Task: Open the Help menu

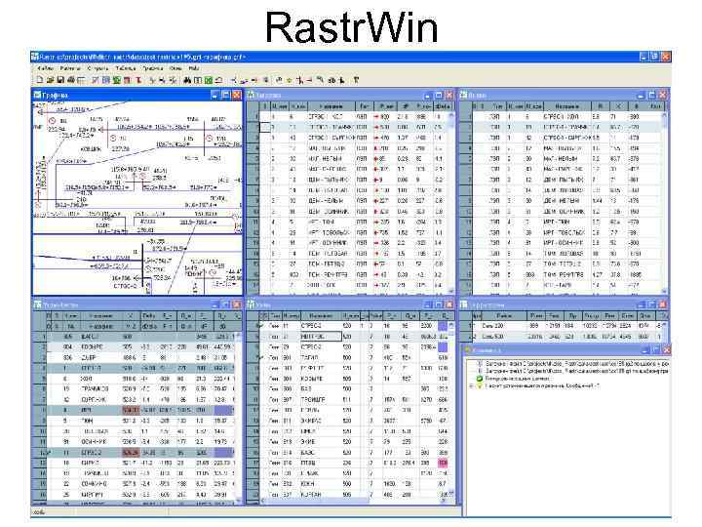Action: click(x=194, y=68)
